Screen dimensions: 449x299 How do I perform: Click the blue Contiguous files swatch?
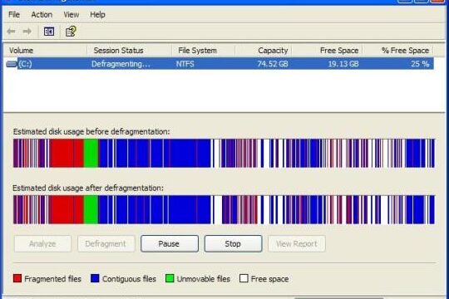[x=95, y=278]
